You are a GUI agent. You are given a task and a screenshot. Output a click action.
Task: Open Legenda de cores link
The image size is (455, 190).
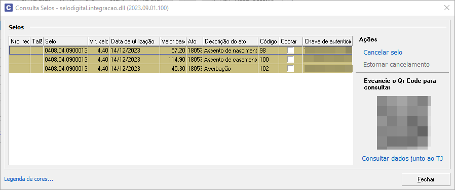[x=29, y=179]
